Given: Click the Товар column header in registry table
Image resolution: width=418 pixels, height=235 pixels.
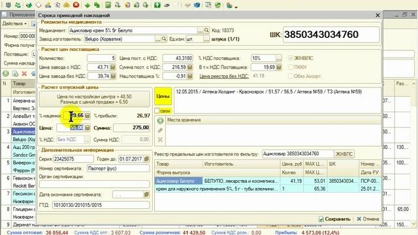Looking at the screenshot, I should [x=178, y=164].
